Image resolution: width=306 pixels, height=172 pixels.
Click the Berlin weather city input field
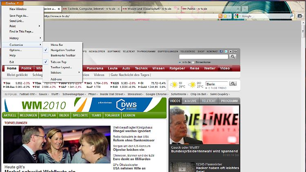216,83
